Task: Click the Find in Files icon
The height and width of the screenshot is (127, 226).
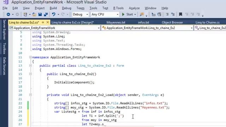Action: (142, 14)
